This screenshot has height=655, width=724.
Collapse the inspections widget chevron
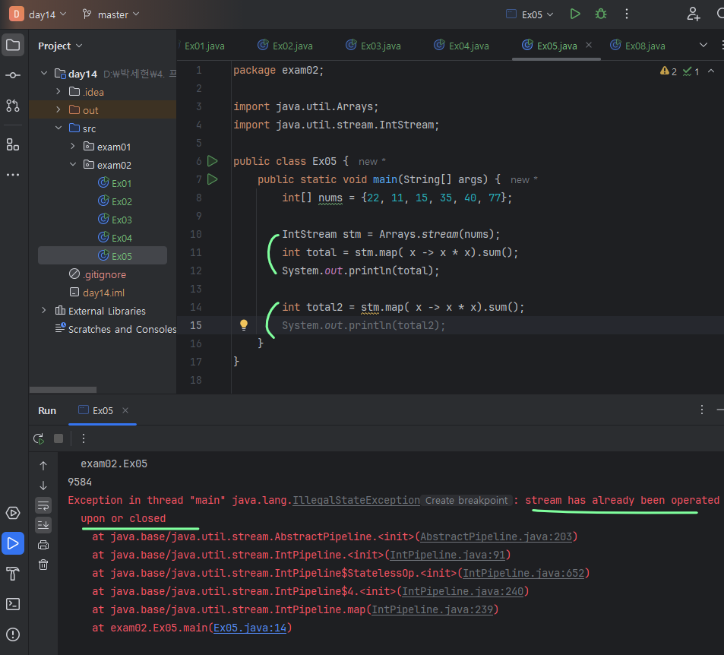click(711, 71)
